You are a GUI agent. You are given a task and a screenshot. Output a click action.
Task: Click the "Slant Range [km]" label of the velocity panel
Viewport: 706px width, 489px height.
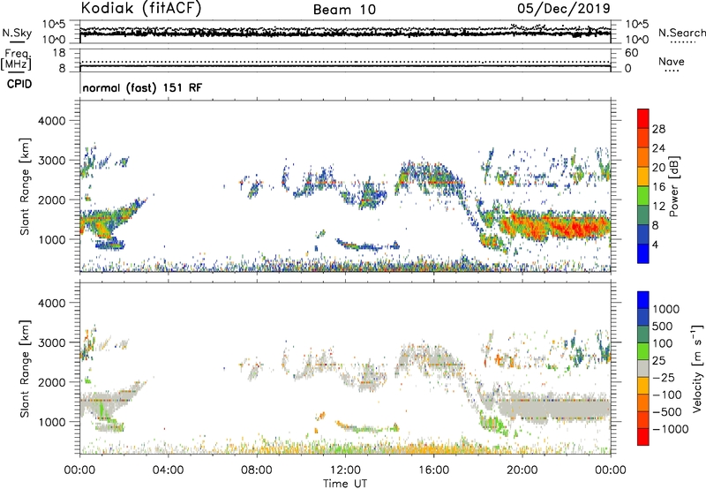pos(25,368)
